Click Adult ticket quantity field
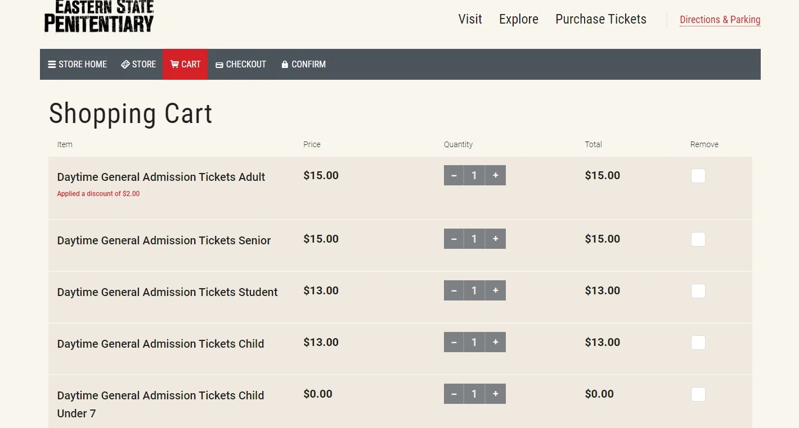 474,175
